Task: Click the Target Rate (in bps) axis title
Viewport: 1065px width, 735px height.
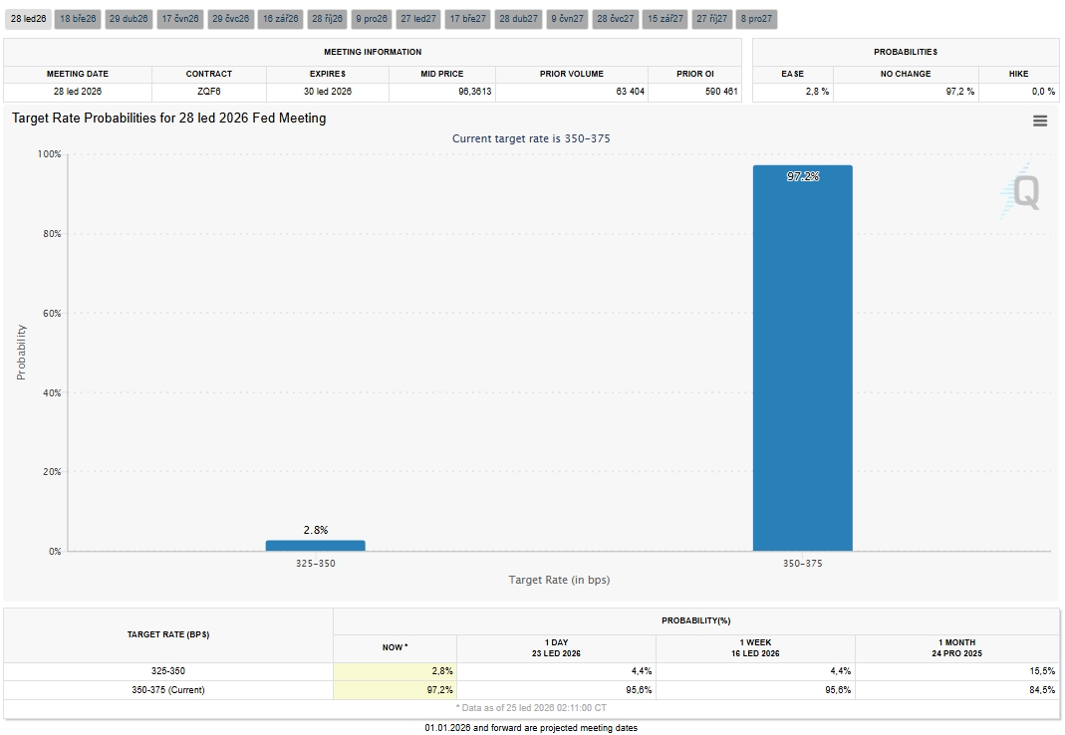Action: tap(559, 580)
